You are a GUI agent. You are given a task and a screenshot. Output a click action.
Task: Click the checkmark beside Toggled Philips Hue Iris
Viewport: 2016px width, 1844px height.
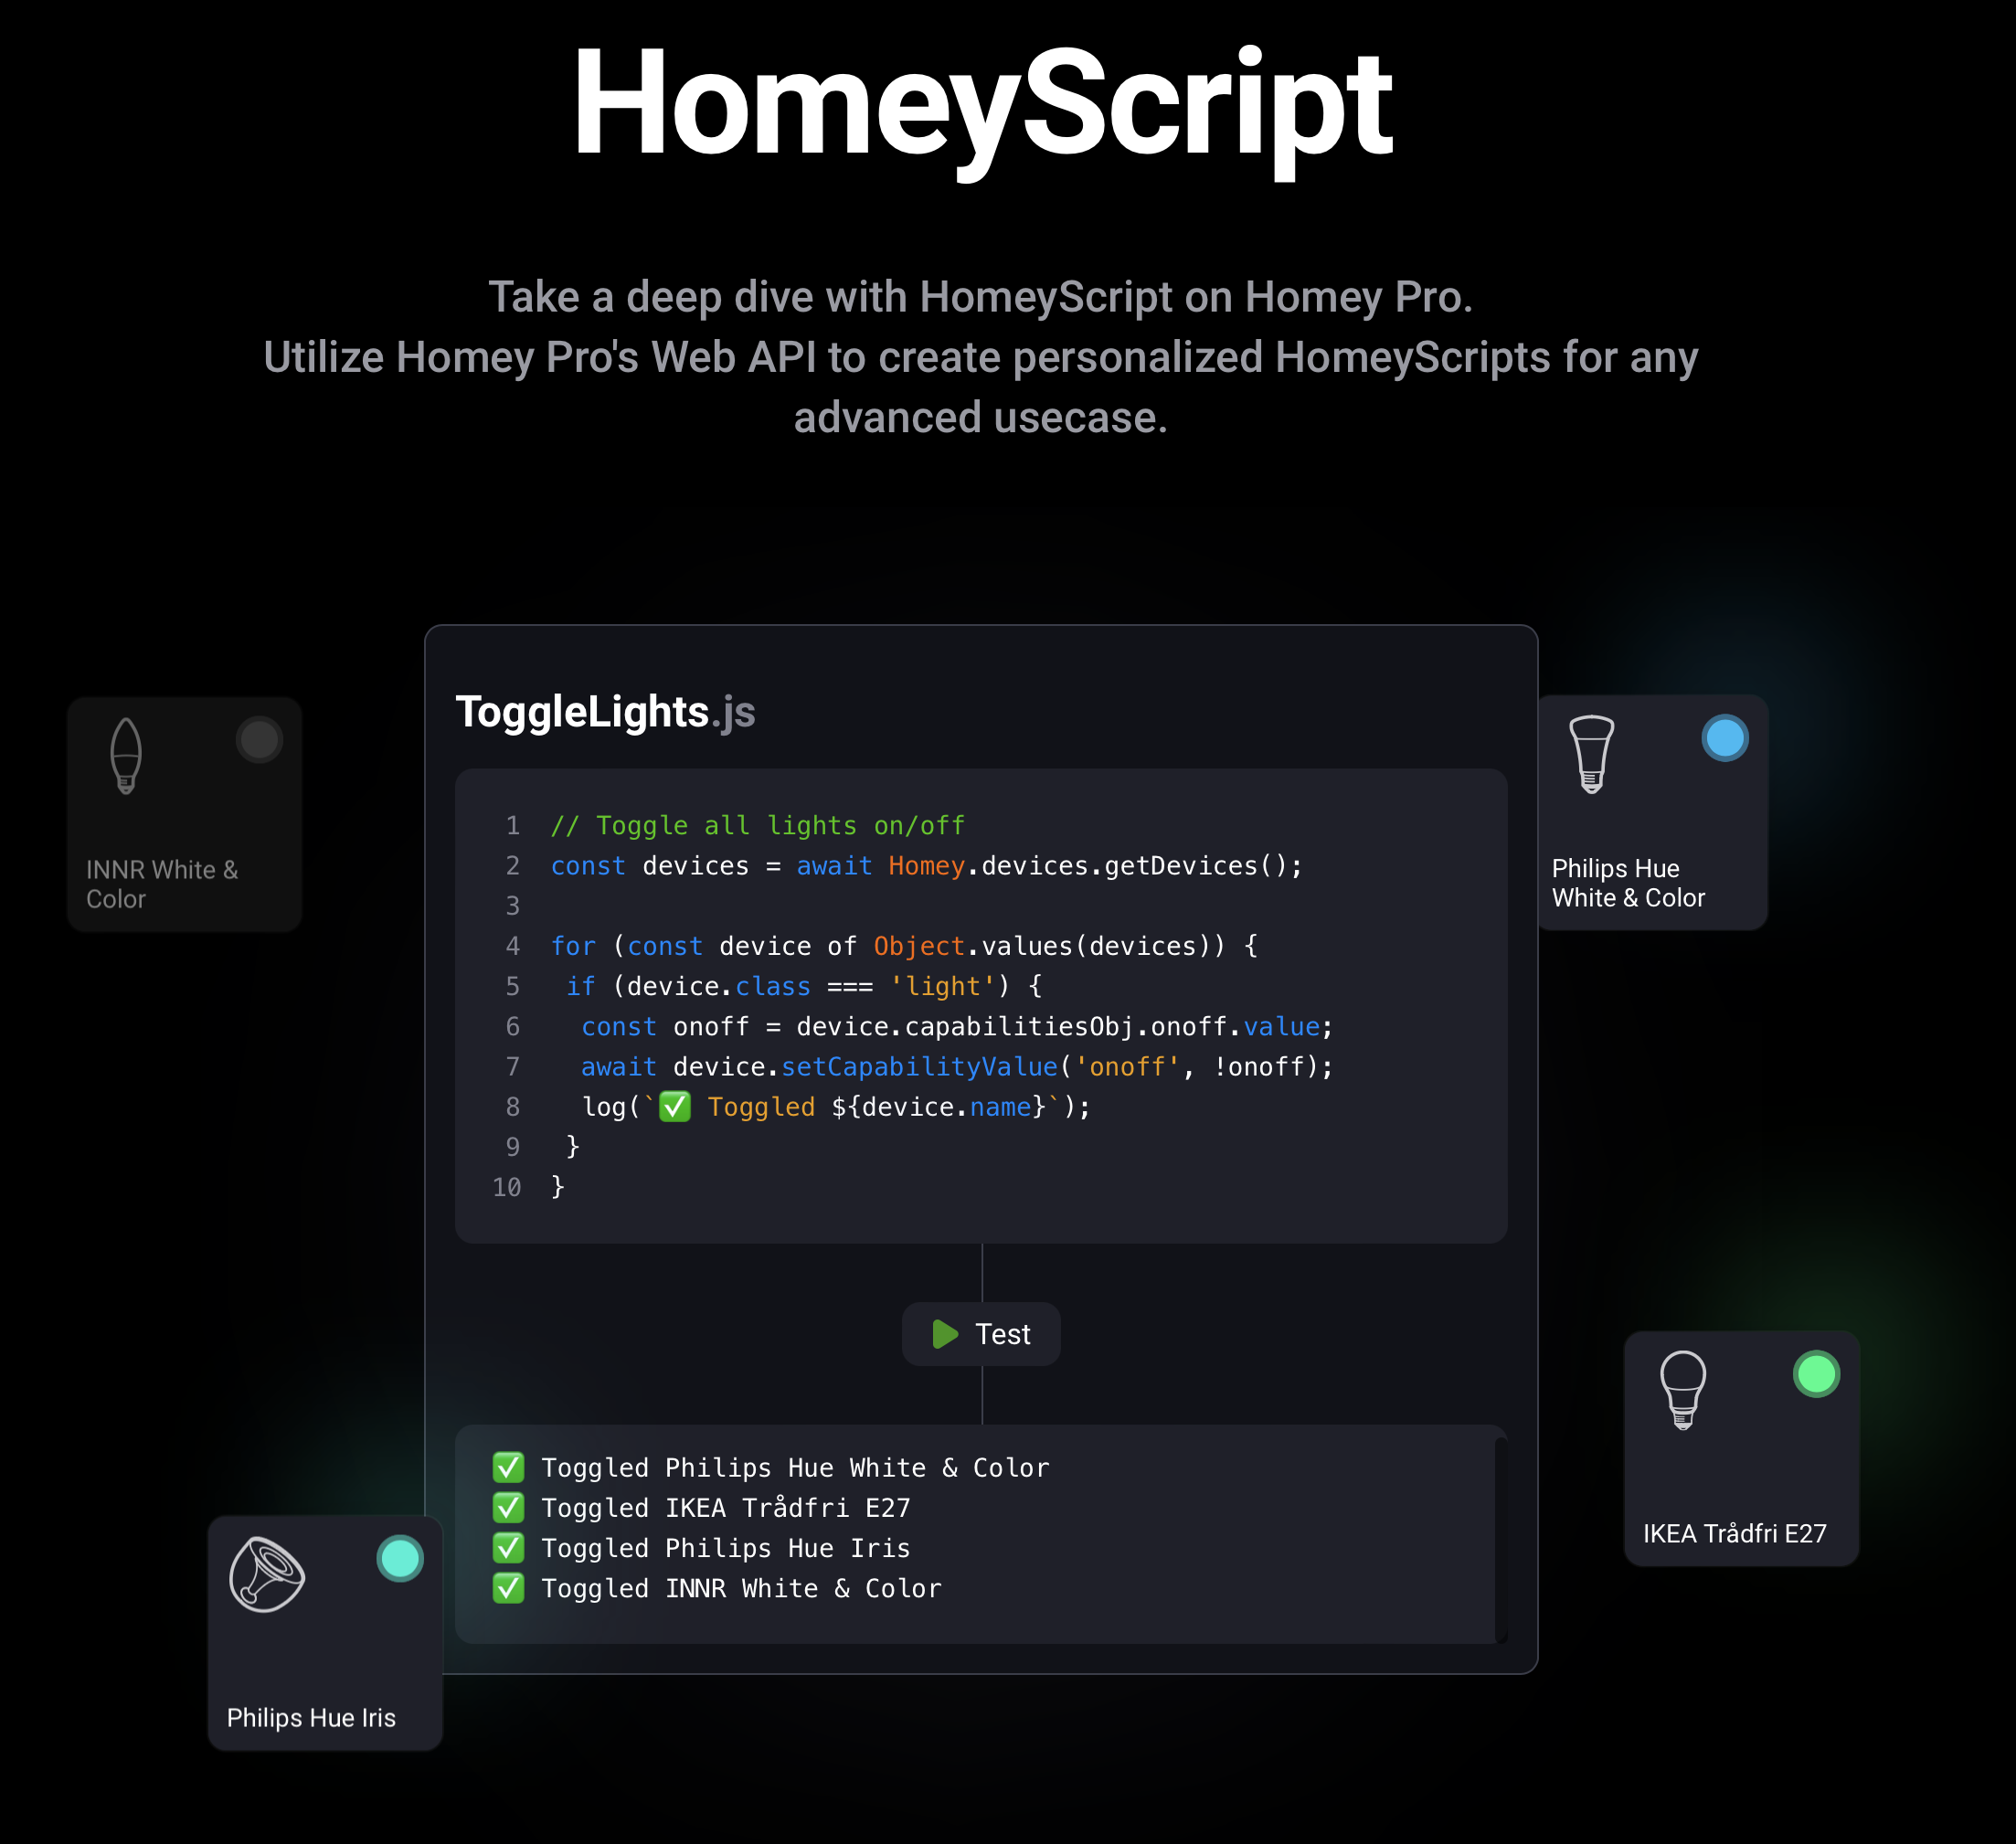pos(508,1548)
